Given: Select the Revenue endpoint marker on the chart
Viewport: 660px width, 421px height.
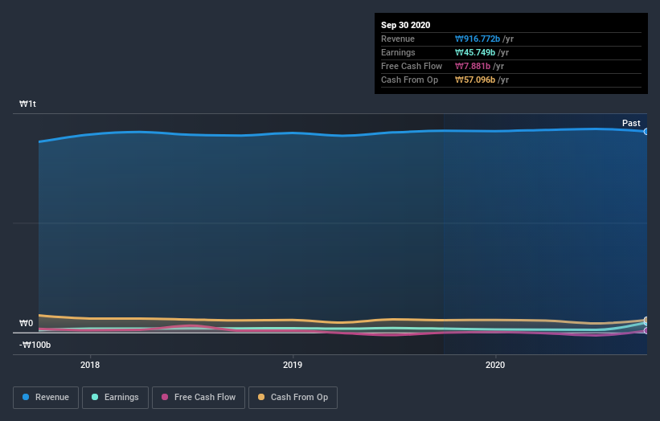Looking at the screenshot, I should point(646,132).
